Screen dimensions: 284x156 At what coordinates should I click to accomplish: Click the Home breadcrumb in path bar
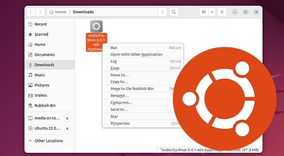pyautogui.click(x=58, y=12)
